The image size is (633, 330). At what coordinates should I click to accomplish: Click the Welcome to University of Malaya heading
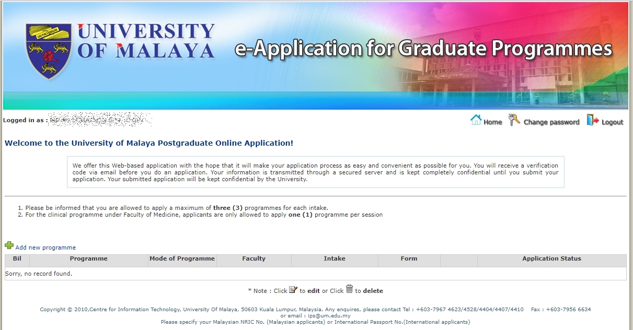point(149,143)
